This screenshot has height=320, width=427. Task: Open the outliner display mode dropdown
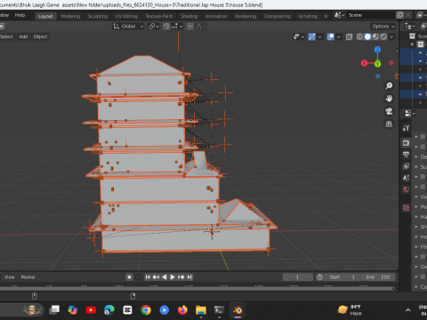coord(409,27)
